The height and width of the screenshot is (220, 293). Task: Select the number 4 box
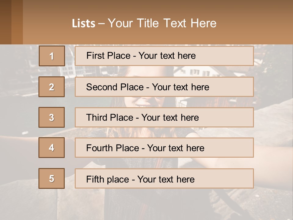(x=52, y=148)
